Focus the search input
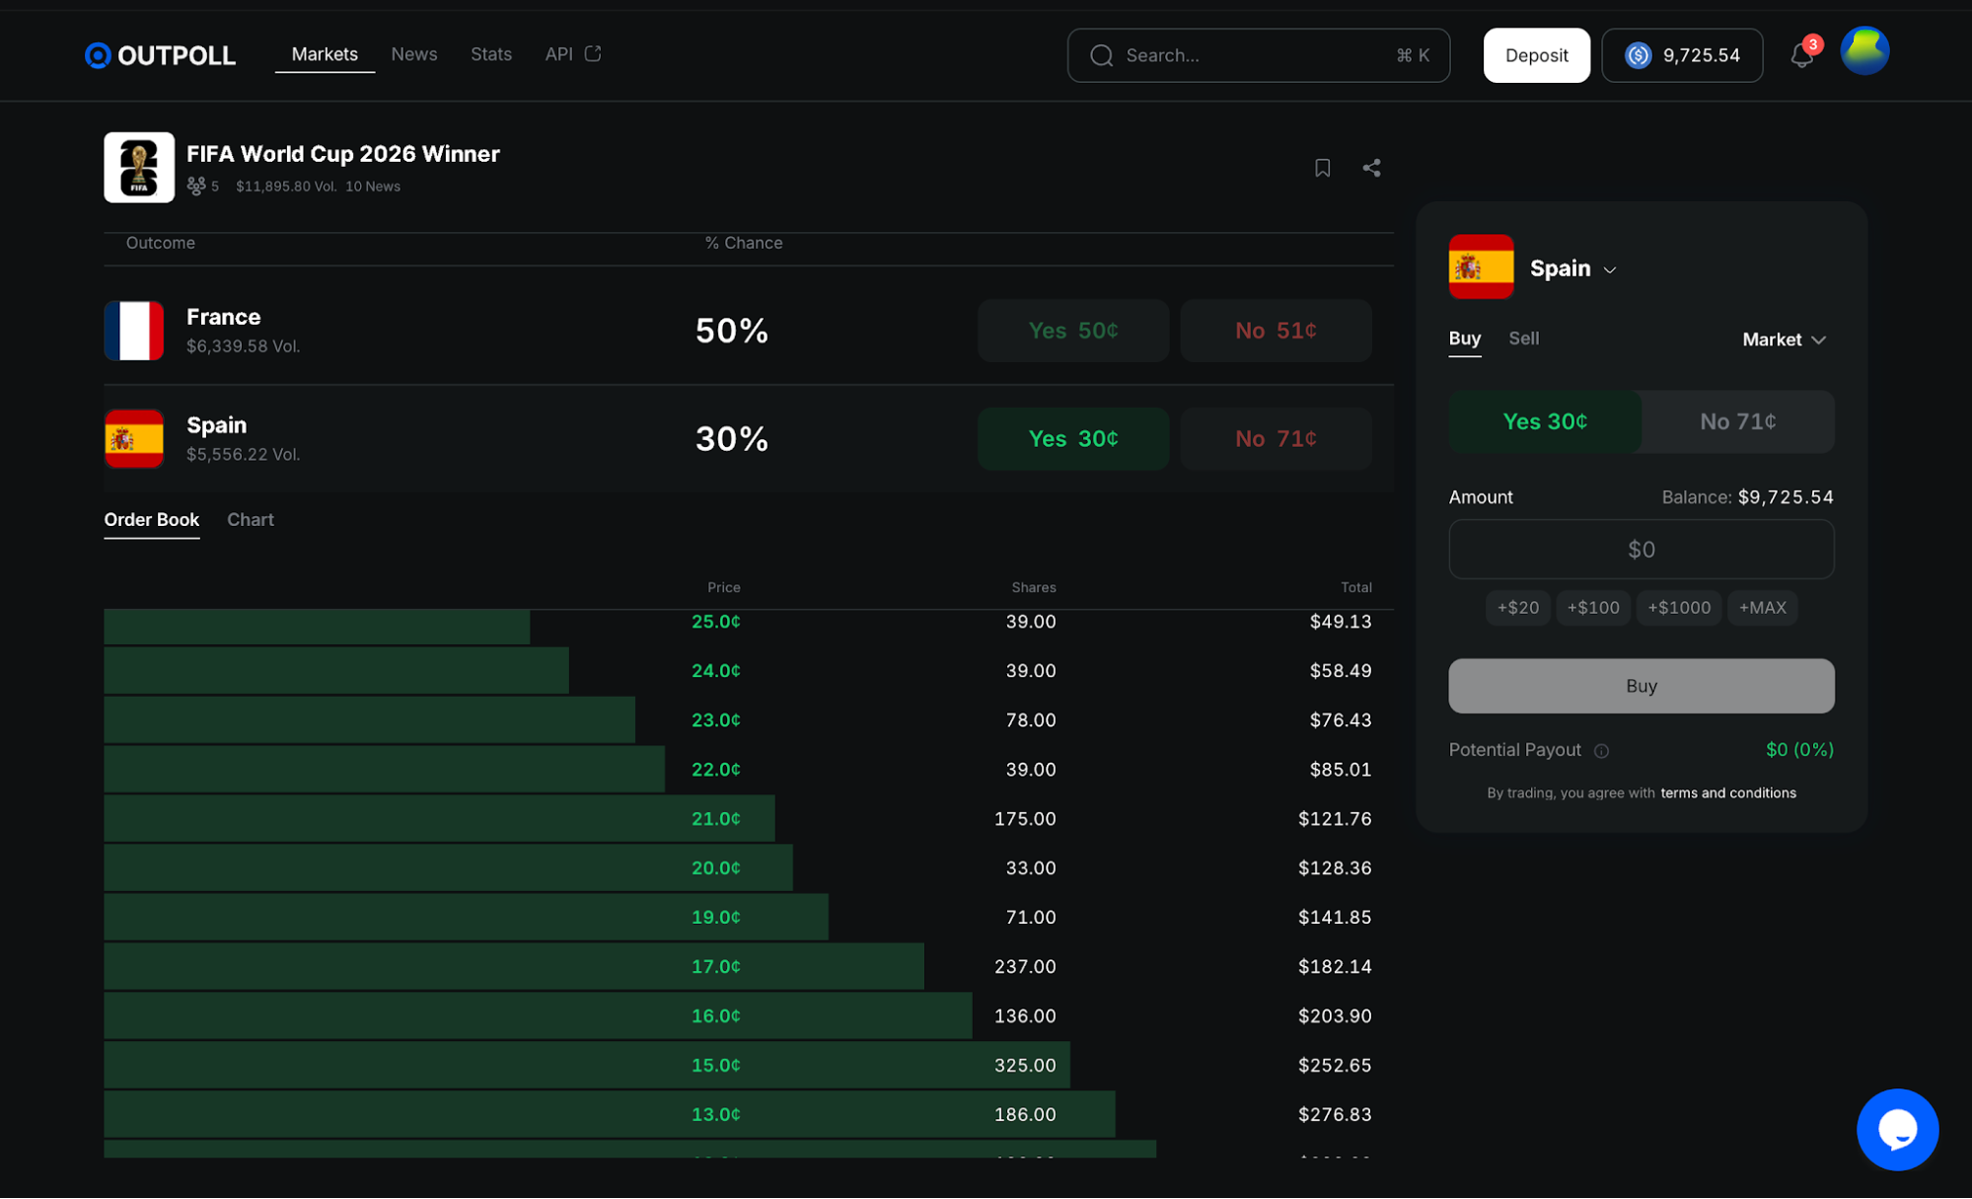This screenshot has height=1199, width=1972. click(1258, 55)
